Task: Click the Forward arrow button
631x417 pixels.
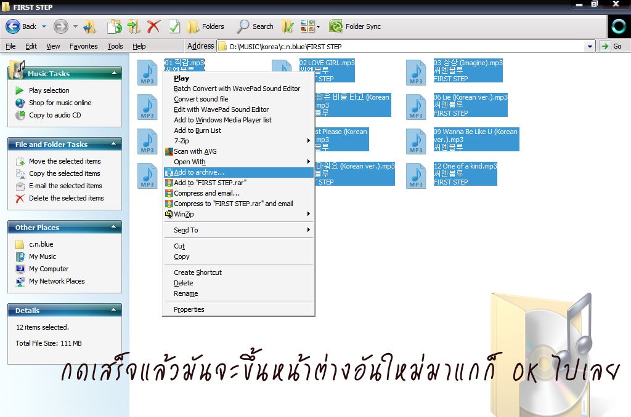Action: click(61, 26)
